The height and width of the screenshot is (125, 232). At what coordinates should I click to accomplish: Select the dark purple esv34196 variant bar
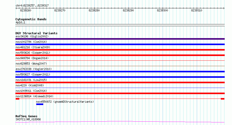[x=120, y=39]
